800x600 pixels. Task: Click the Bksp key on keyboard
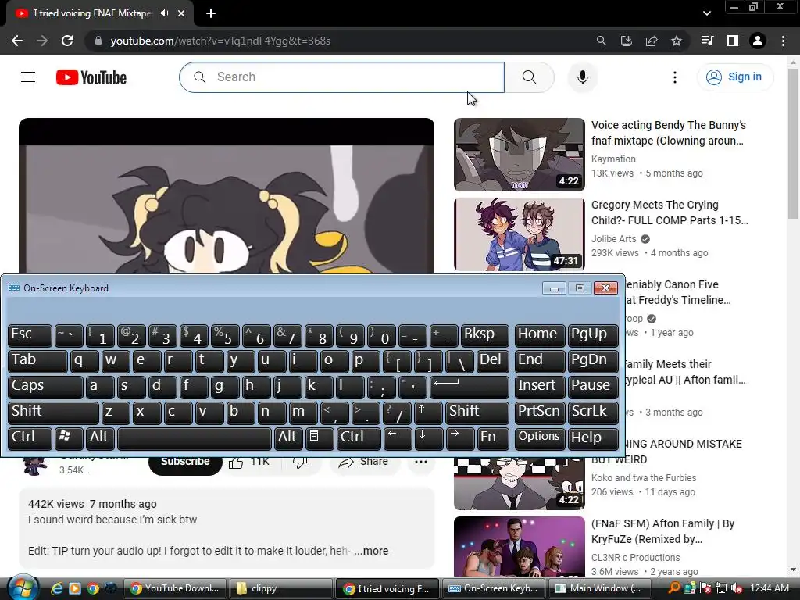pos(484,335)
